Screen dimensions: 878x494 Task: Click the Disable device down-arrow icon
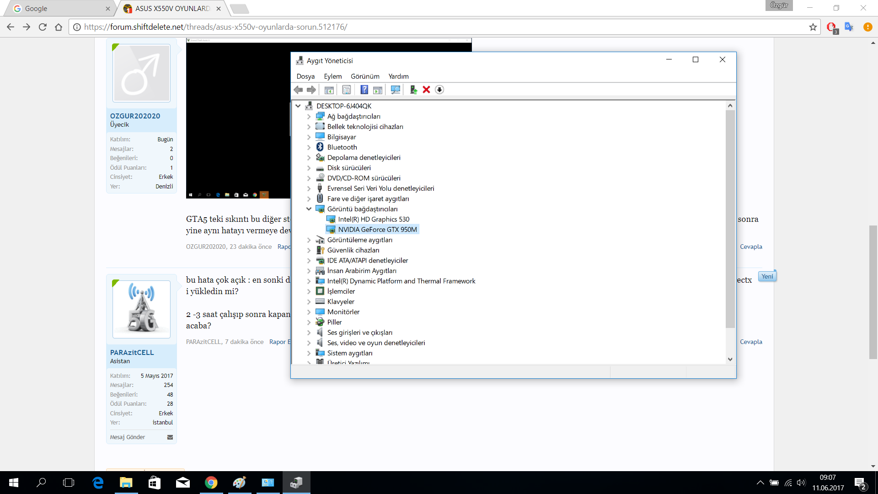439,90
